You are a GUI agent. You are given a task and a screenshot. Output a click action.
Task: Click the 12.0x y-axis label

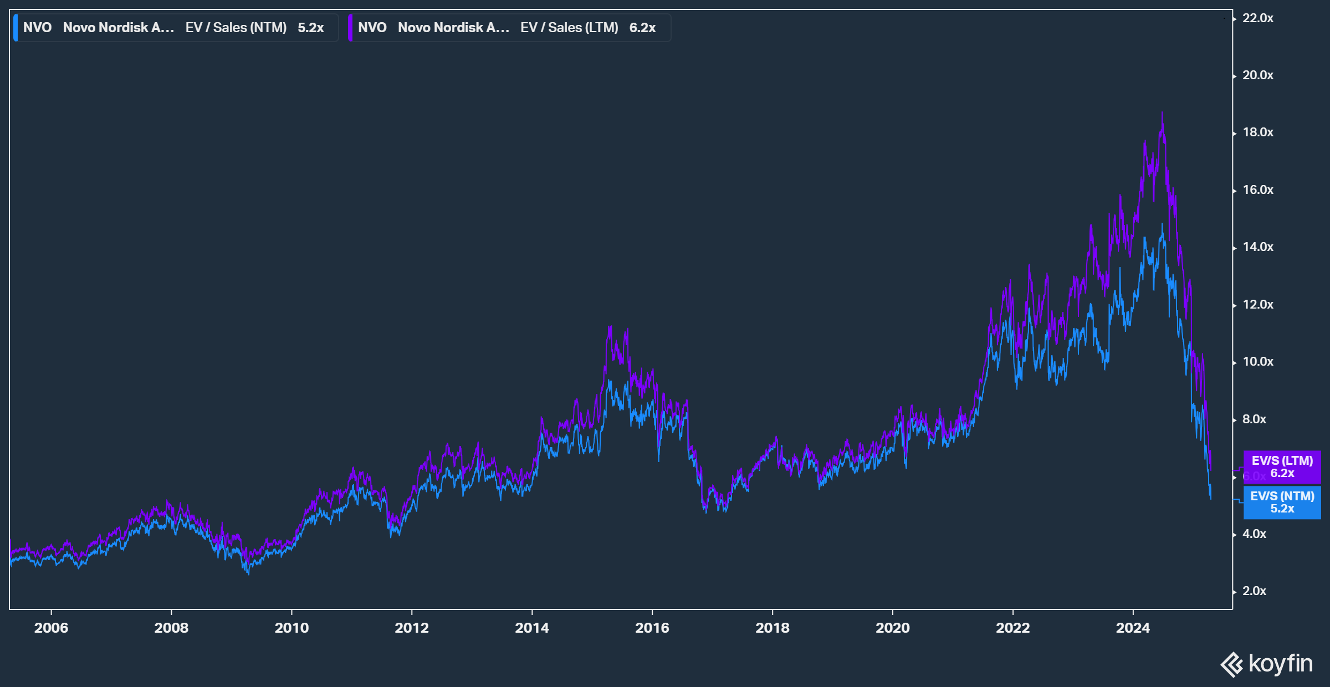coord(1258,304)
